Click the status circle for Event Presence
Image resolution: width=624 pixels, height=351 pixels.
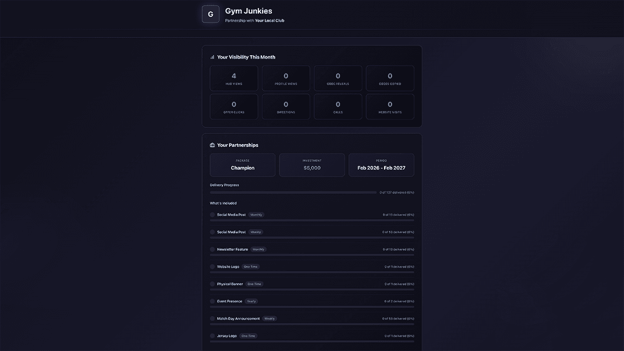[x=212, y=301]
